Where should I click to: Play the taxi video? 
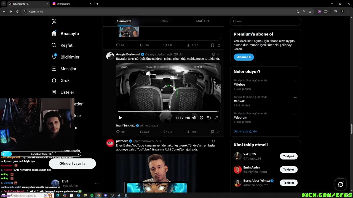click(121, 118)
